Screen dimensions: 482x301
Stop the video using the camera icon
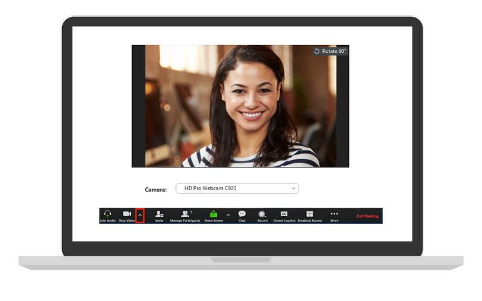point(127,214)
